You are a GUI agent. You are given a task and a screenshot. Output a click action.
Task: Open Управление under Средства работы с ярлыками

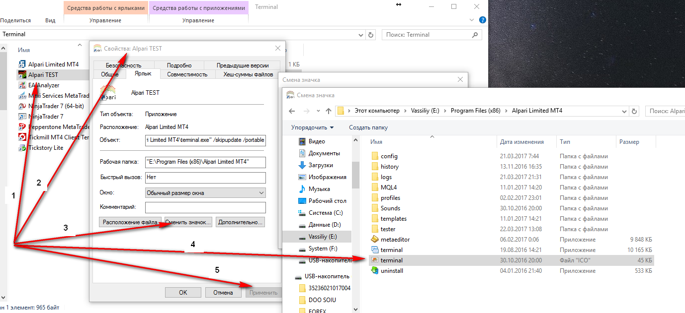coord(105,20)
